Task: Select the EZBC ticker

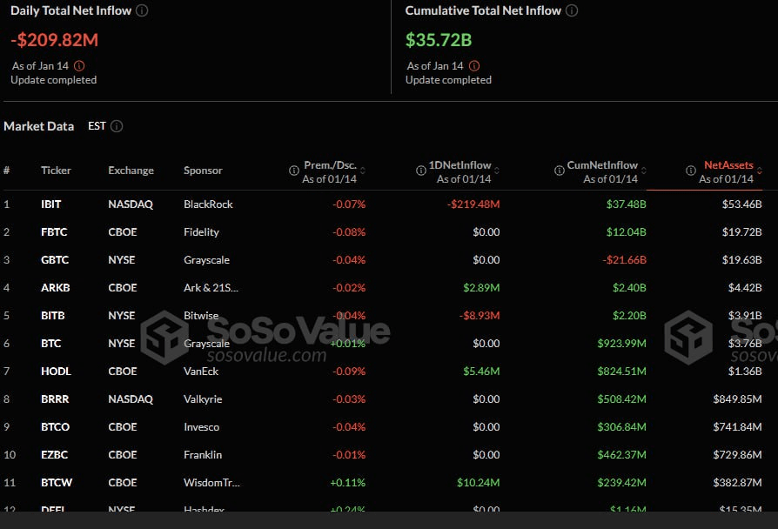Action: click(x=54, y=454)
